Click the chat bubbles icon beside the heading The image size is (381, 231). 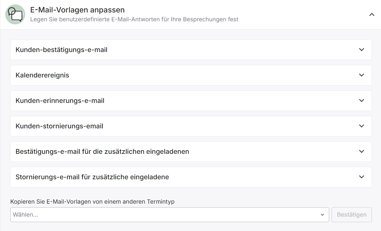[15, 14]
